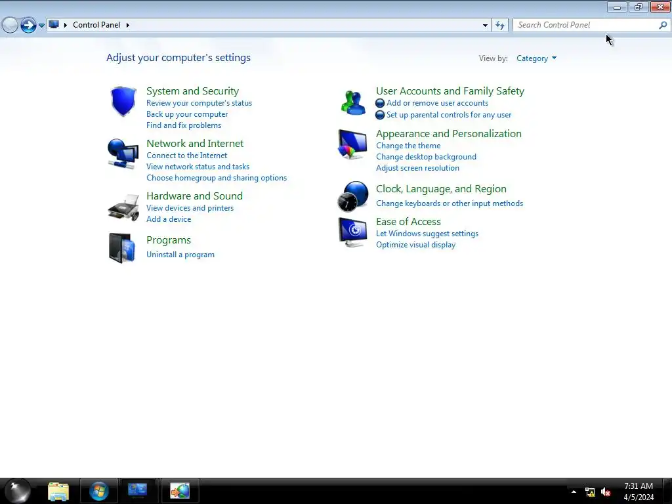Screen dimensions: 672x504
Task: Open Set up parental controls for any user
Action: click(x=449, y=114)
